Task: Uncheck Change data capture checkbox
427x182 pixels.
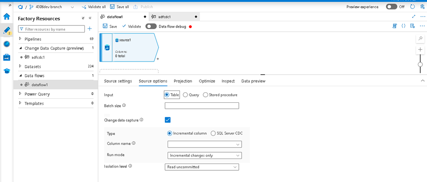Action: pos(168,120)
